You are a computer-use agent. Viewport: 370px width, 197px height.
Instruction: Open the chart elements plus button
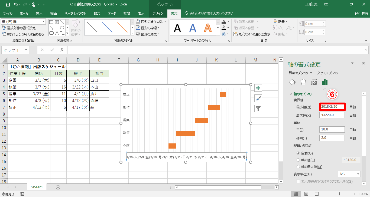click(x=258, y=88)
